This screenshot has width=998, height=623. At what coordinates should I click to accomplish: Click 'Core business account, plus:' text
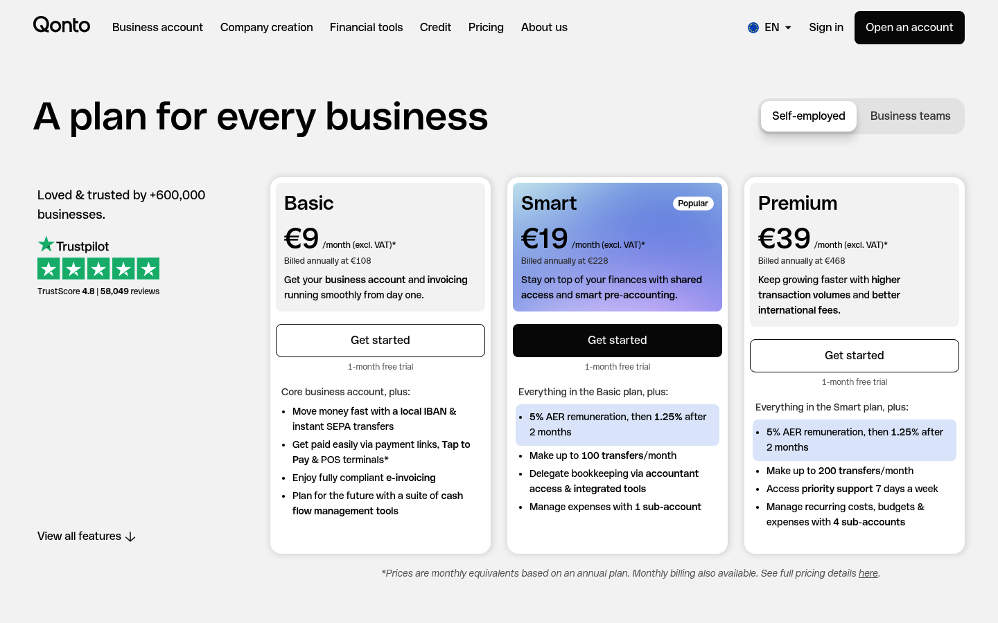[346, 392]
